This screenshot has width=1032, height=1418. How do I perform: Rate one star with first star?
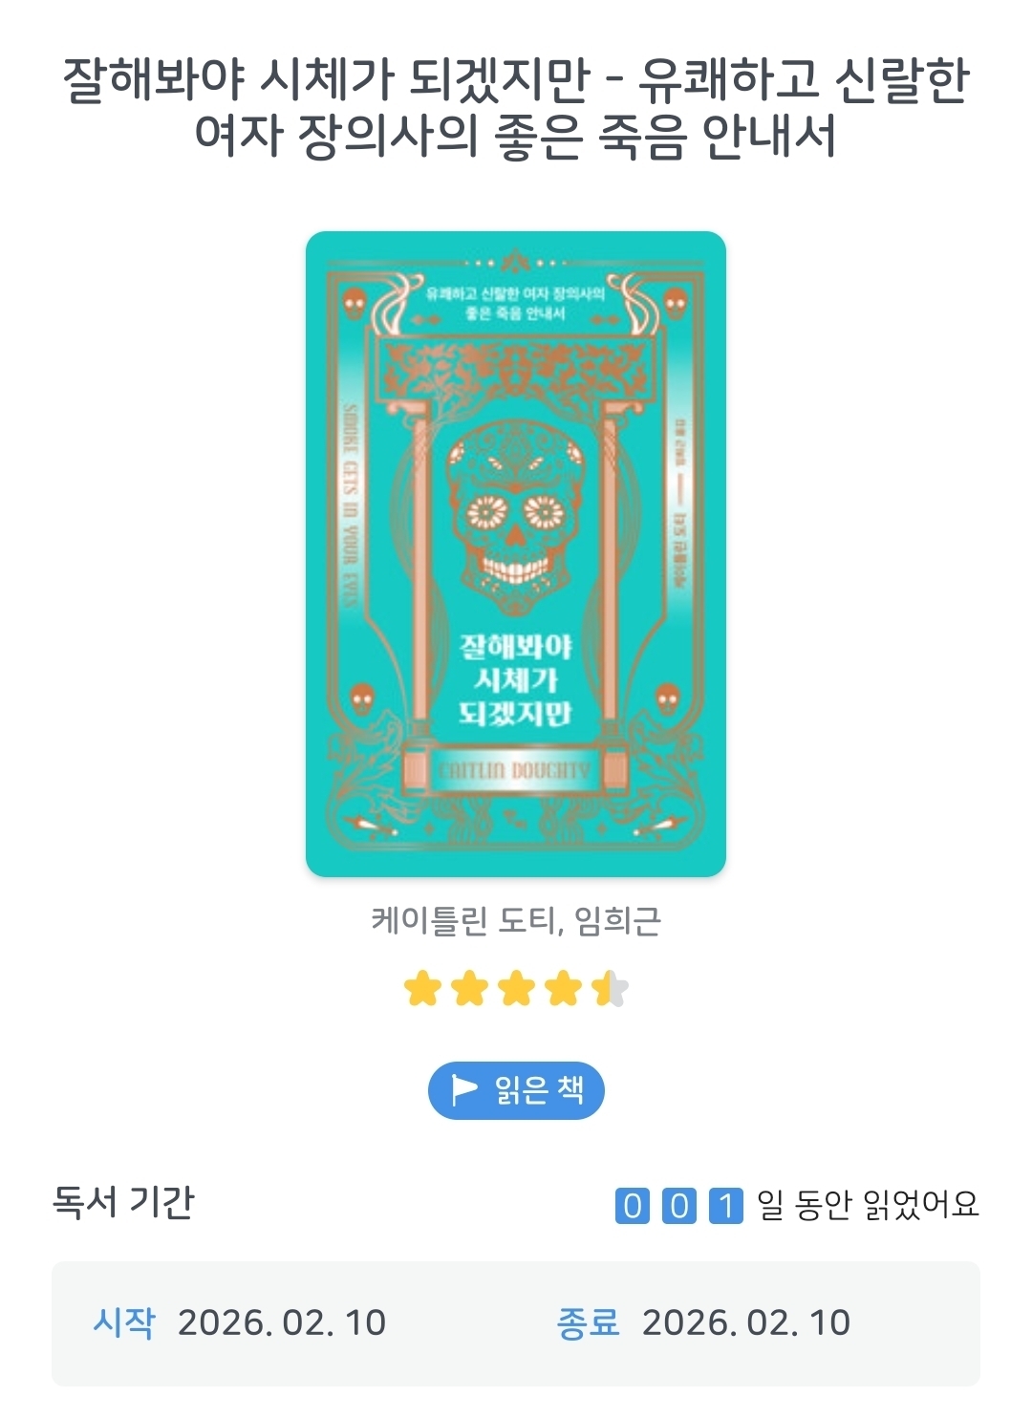coord(421,989)
